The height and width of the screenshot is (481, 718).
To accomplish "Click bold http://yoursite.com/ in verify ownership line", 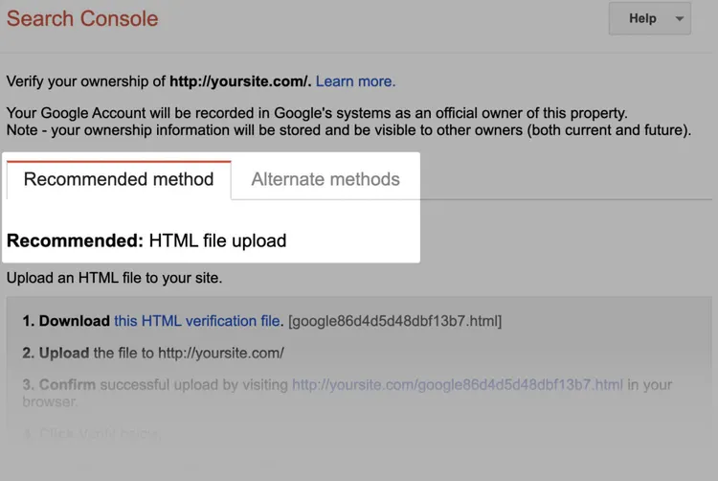I will point(240,81).
